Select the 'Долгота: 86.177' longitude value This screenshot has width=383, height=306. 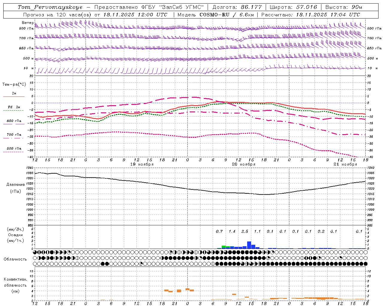pos(237,7)
